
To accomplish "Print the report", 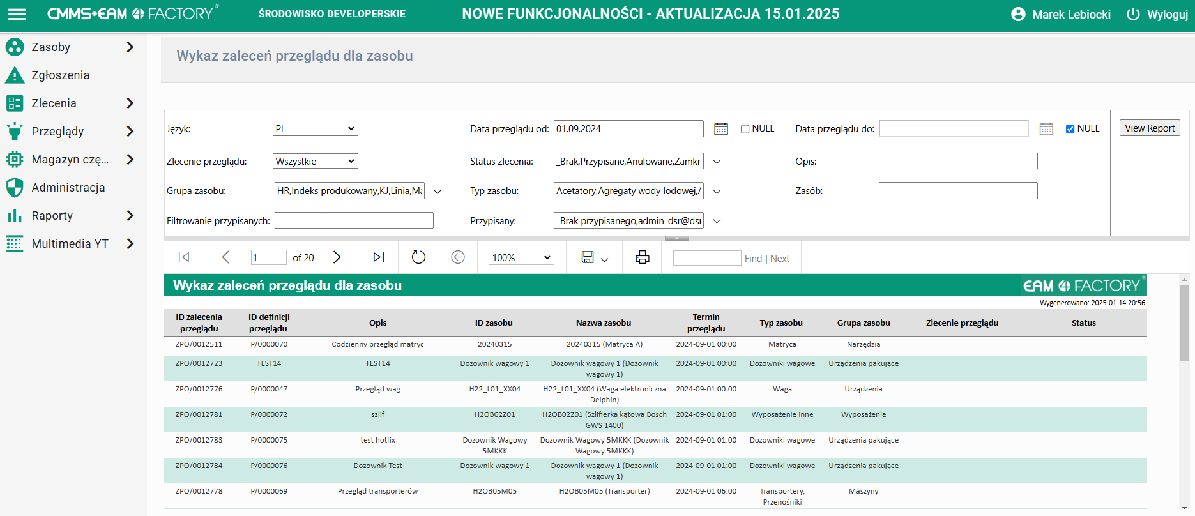I will click(643, 257).
